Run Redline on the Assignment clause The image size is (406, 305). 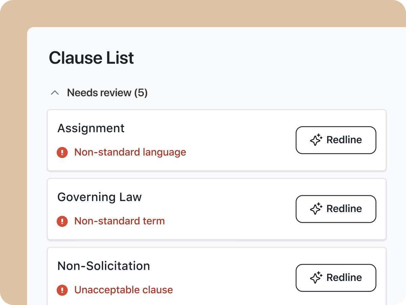tap(336, 140)
